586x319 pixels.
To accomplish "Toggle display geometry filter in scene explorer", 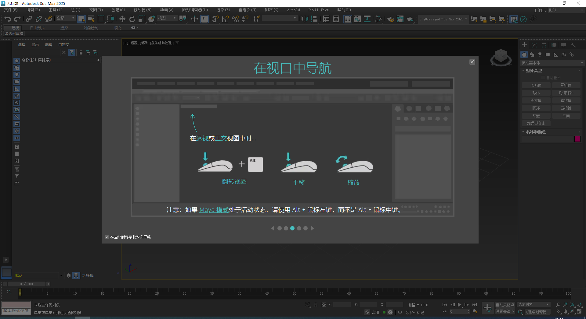I will (17, 61).
